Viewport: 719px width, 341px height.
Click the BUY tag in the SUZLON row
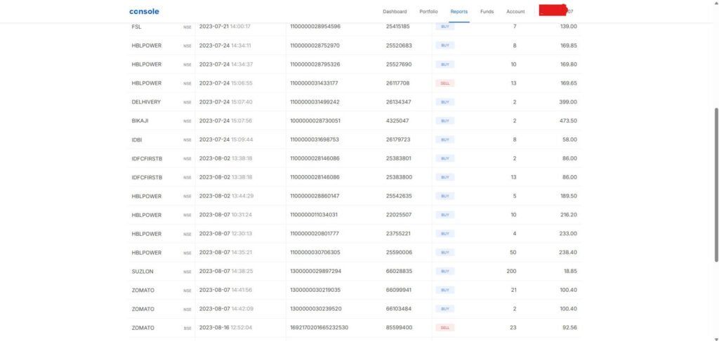click(444, 272)
